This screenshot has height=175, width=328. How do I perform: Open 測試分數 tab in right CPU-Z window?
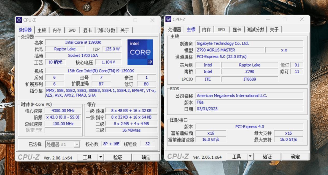point(256,30)
